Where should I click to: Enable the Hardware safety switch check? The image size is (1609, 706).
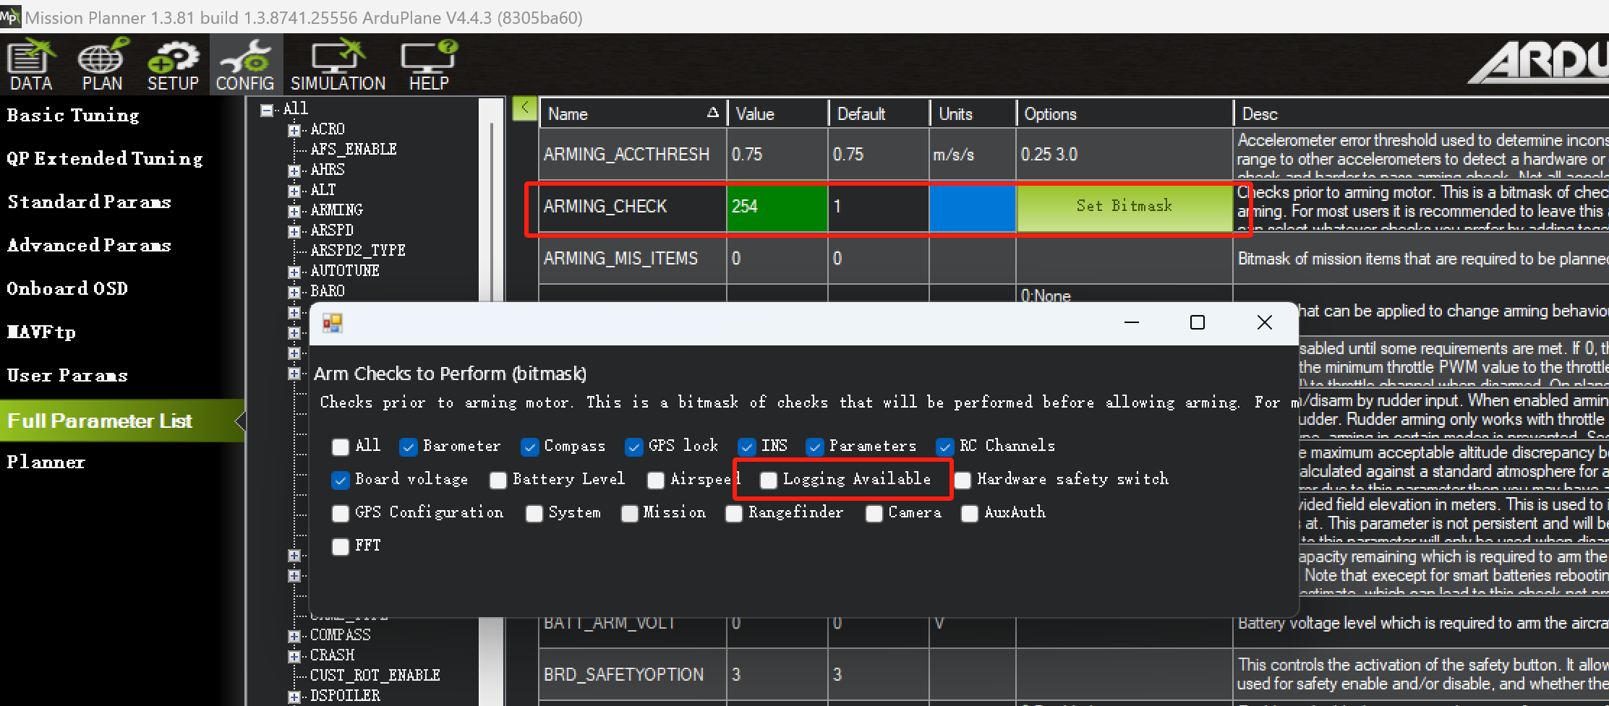963,480
